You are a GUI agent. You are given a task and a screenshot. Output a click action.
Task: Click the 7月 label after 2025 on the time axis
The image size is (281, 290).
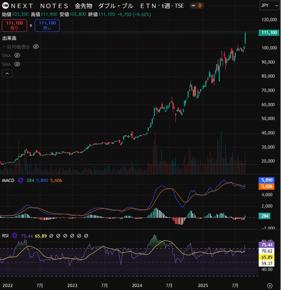(x=235, y=285)
